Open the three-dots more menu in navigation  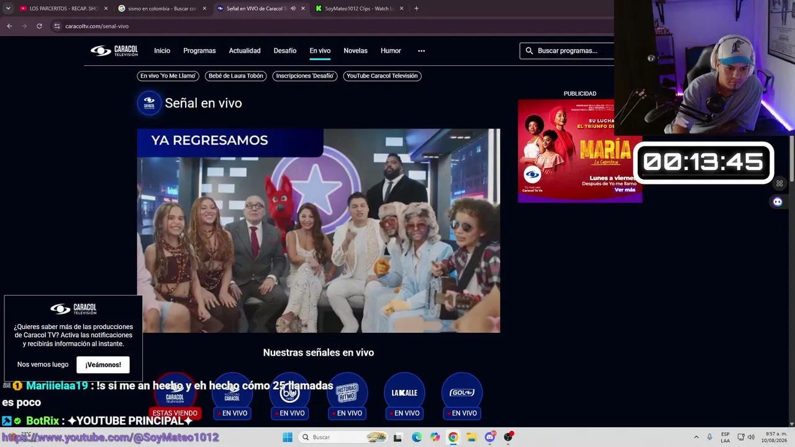421,51
